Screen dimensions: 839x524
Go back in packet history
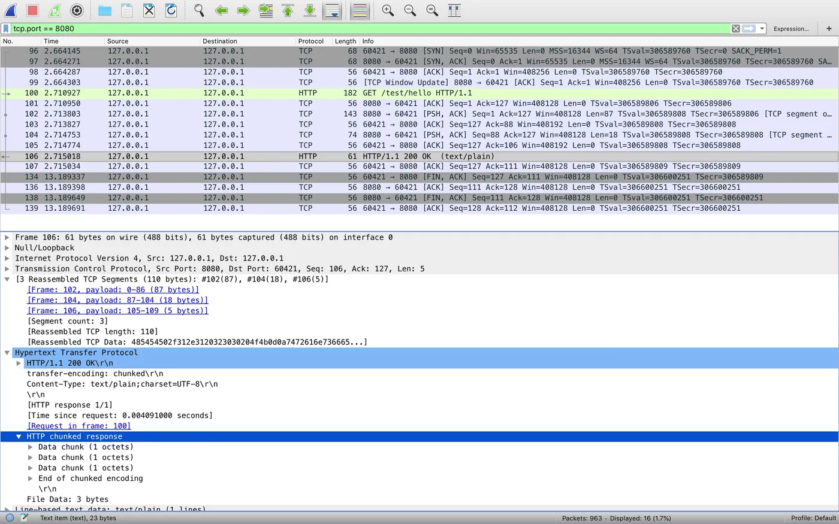click(x=221, y=10)
